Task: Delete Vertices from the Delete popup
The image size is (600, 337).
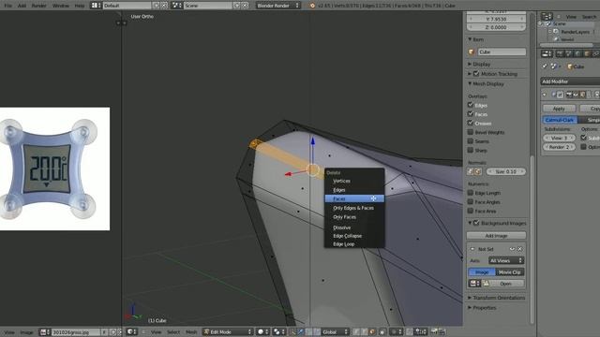Action: (x=354, y=181)
